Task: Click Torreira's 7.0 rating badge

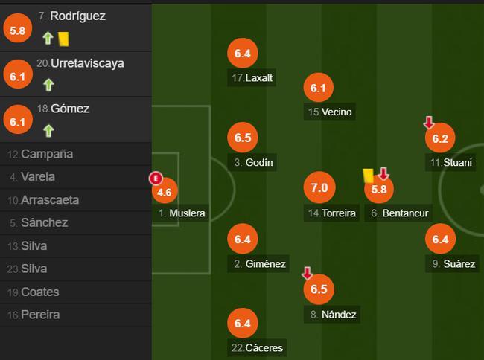Action: [319, 187]
